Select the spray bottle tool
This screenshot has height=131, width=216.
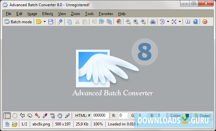pyautogui.click(x=52, y=116)
